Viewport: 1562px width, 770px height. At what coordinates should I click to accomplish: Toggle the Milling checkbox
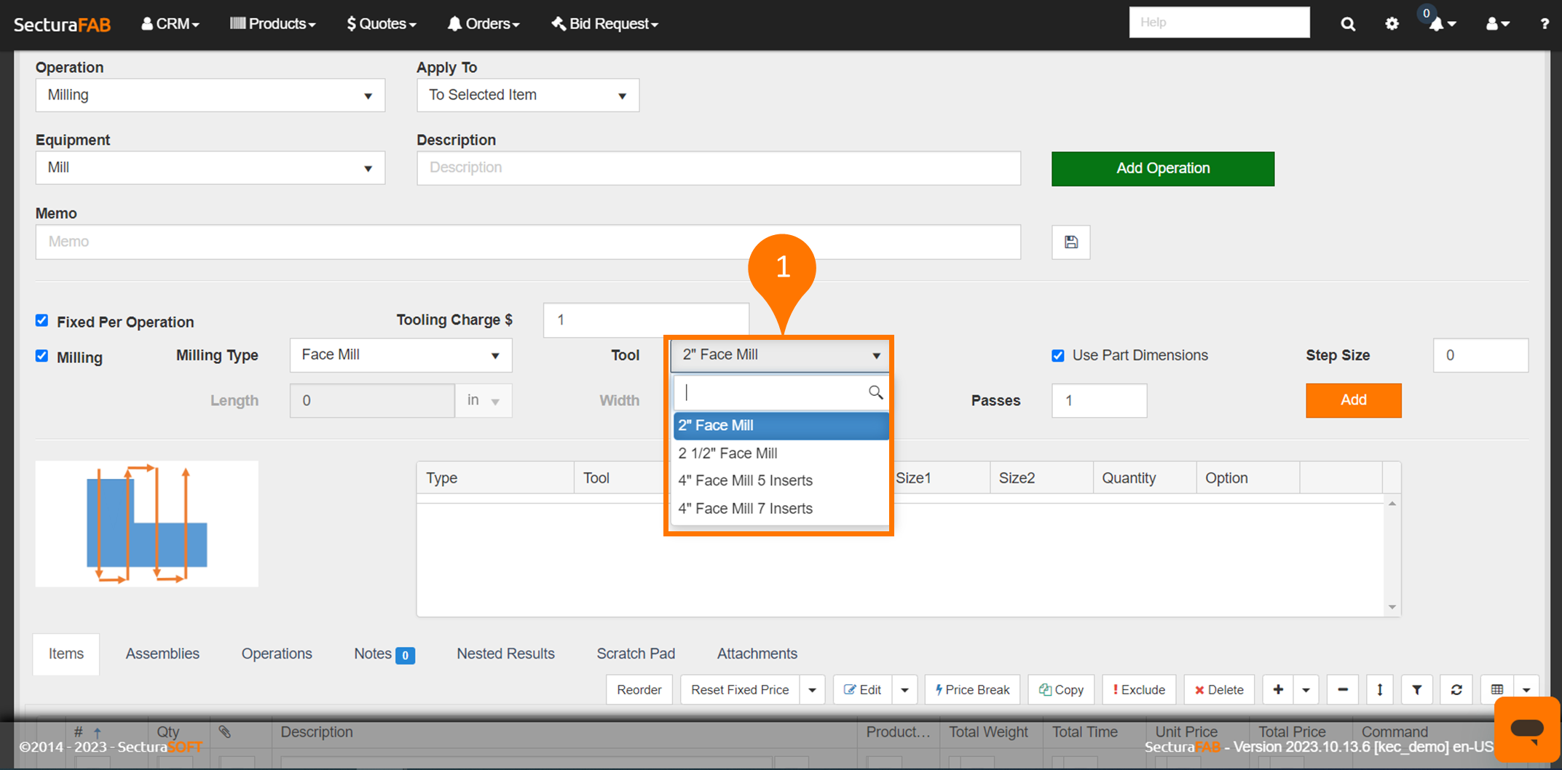pyautogui.click(x=42, y=356)
